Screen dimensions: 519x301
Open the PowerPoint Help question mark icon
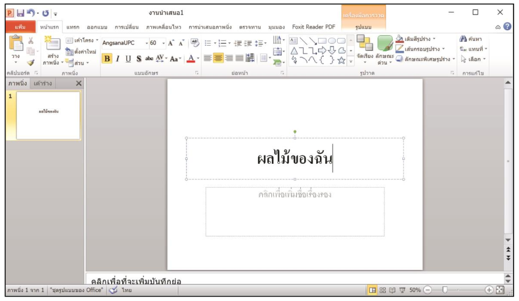coord(507,27)
